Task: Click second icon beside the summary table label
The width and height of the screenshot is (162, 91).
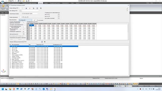Action: (45, 42)
